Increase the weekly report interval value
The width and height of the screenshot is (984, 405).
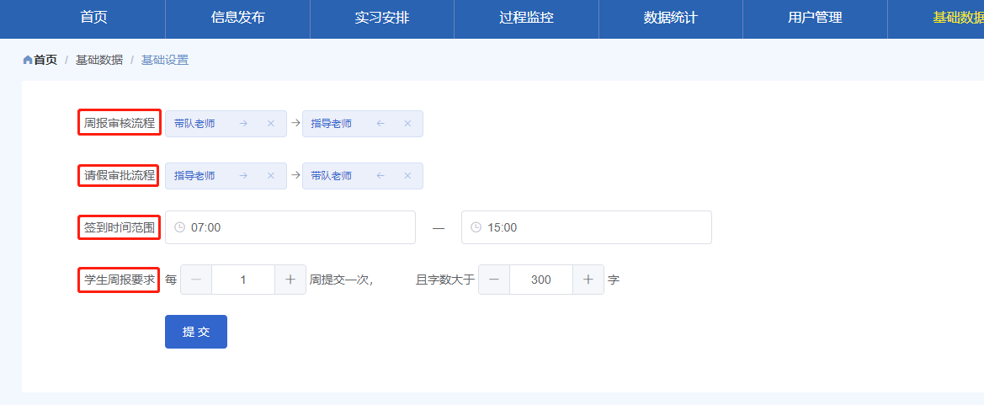coord(290,280)
